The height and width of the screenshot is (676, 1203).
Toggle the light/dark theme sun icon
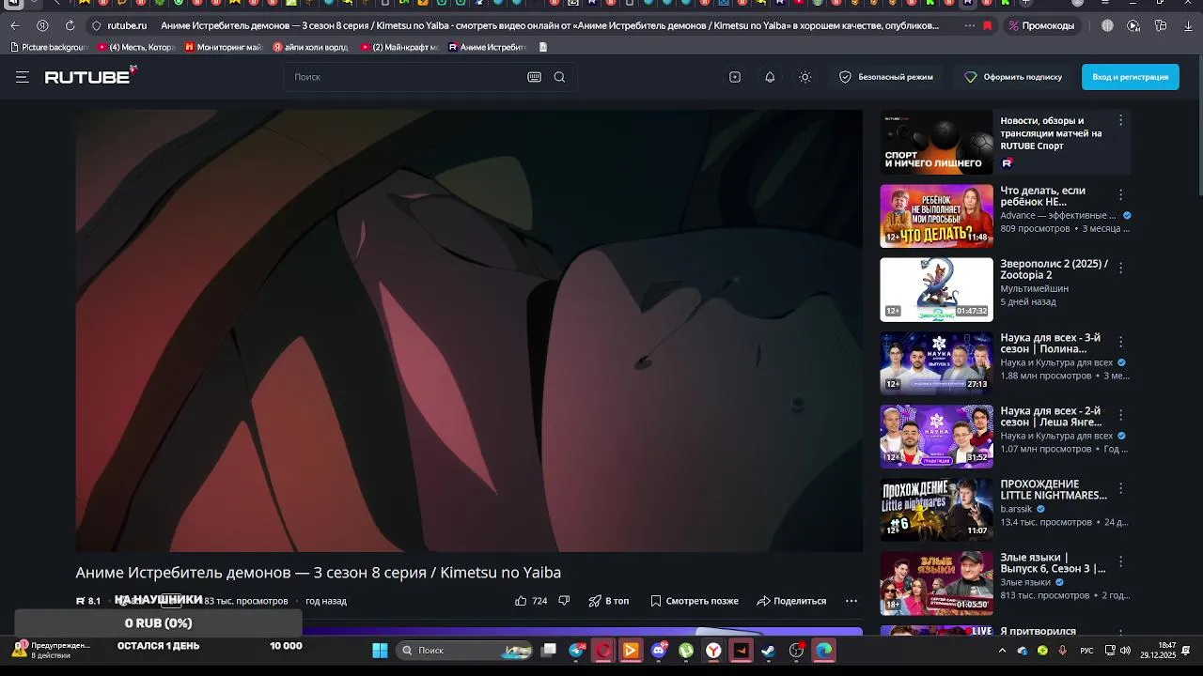tap(805, 77)
